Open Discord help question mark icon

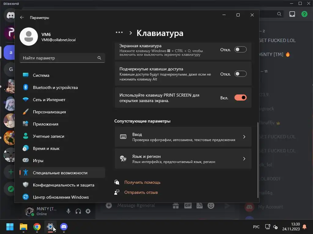point(304,14)
